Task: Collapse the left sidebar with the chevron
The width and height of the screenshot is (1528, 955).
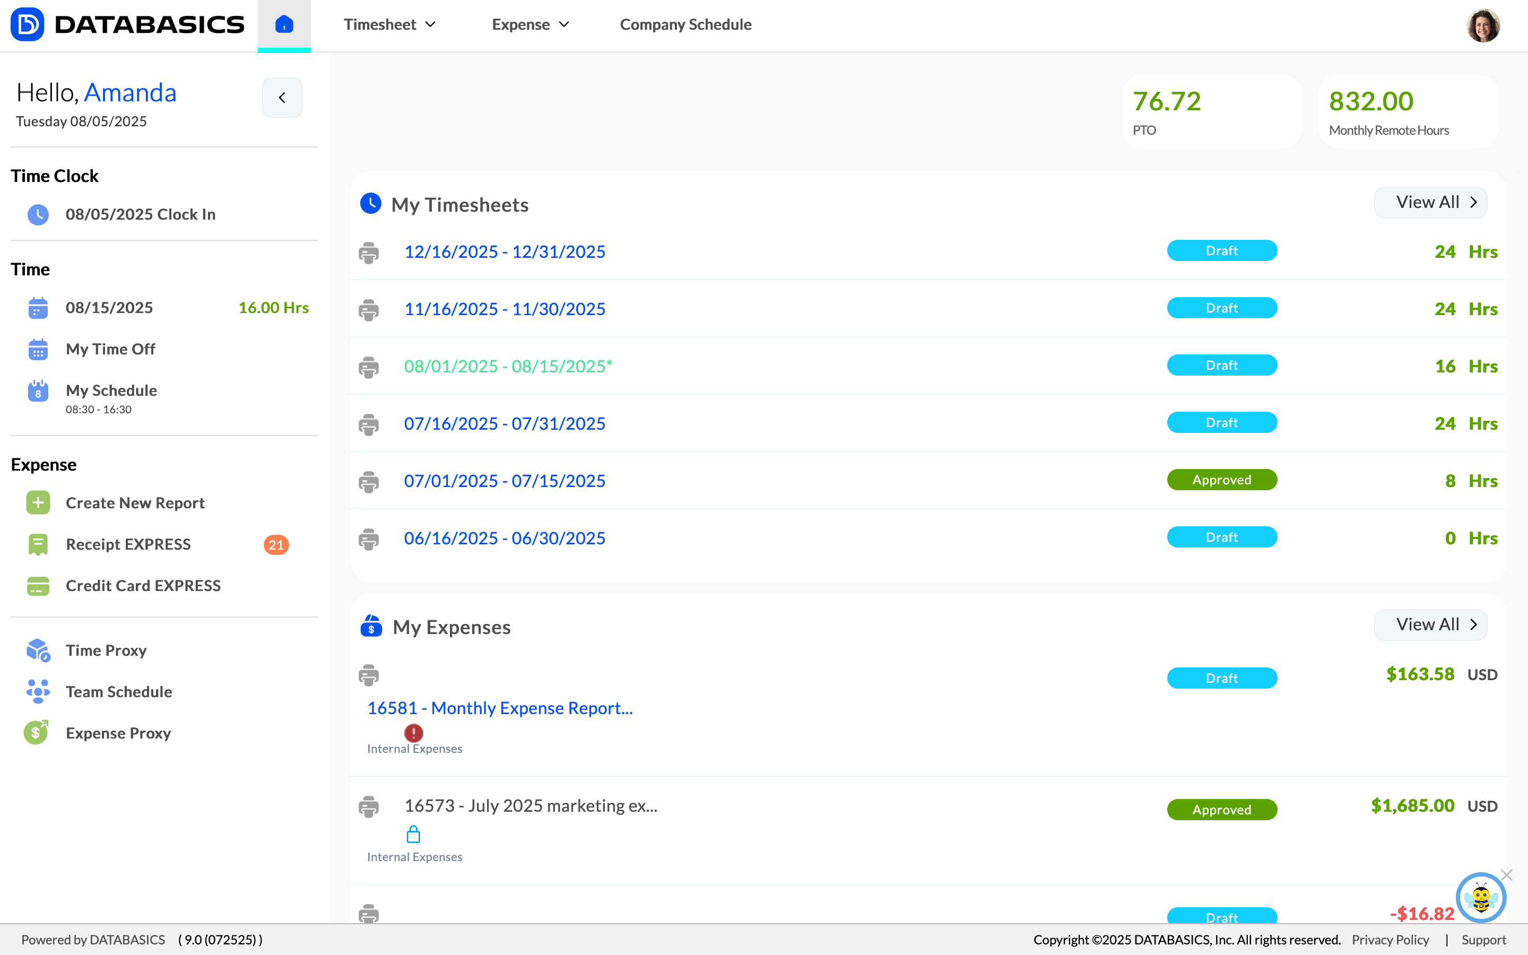Action: (x=282, y=98)
